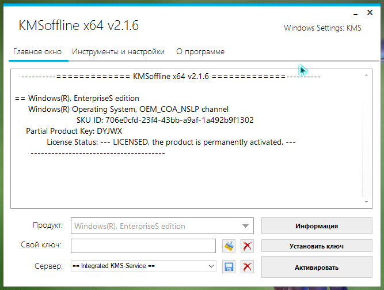Click the Установить ключ button

(x=317, y=246)
